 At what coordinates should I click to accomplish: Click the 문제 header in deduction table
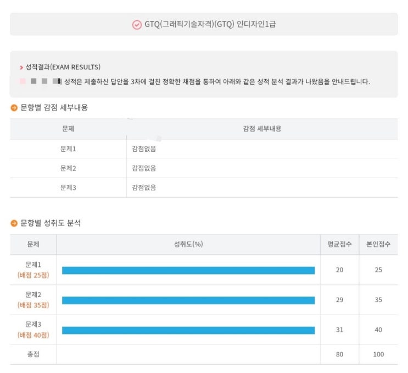(68, 129)
